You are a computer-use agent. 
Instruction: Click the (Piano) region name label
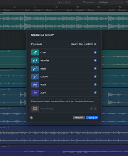(x=3, y=127)
